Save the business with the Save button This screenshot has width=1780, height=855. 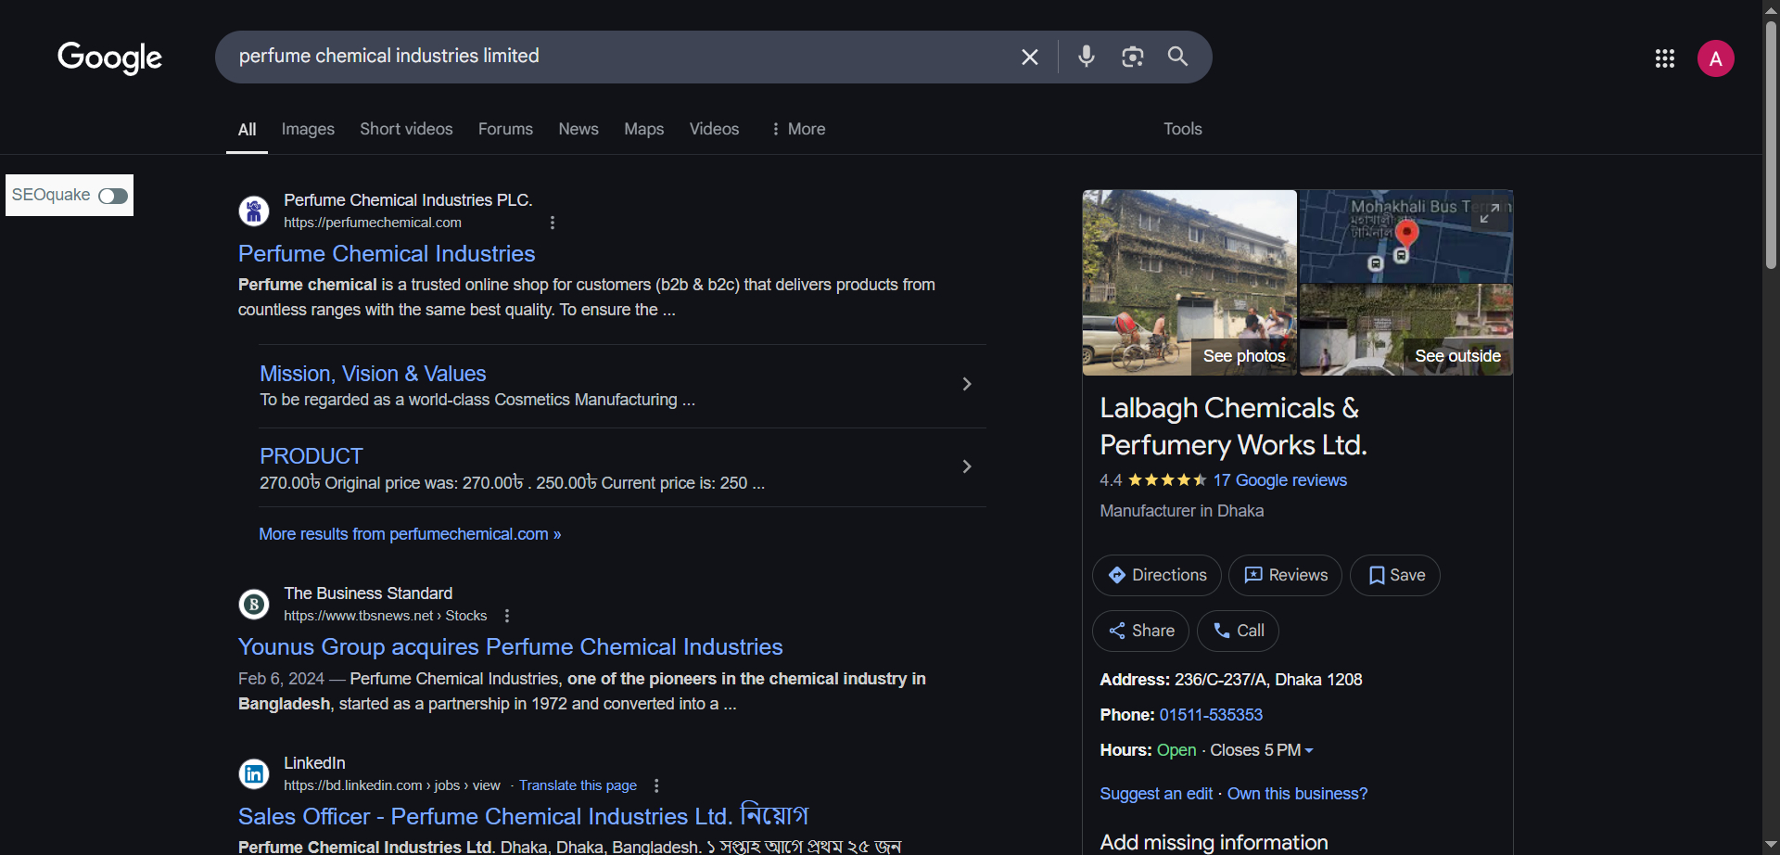(1394, 575)
